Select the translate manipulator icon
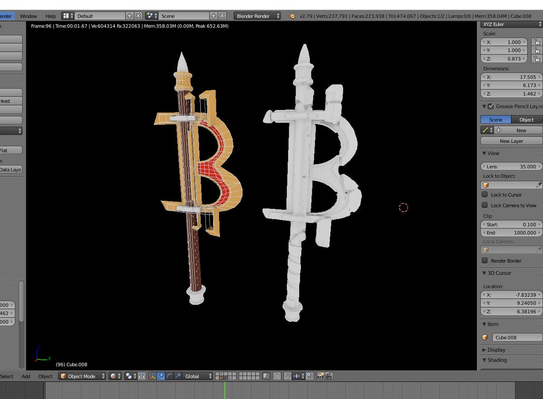 tap(161, 376)
